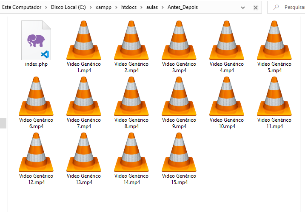Select the index.php file icon

click(36, 40)
